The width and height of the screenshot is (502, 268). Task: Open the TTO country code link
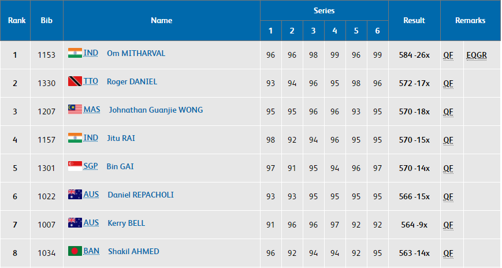(91, 81)
